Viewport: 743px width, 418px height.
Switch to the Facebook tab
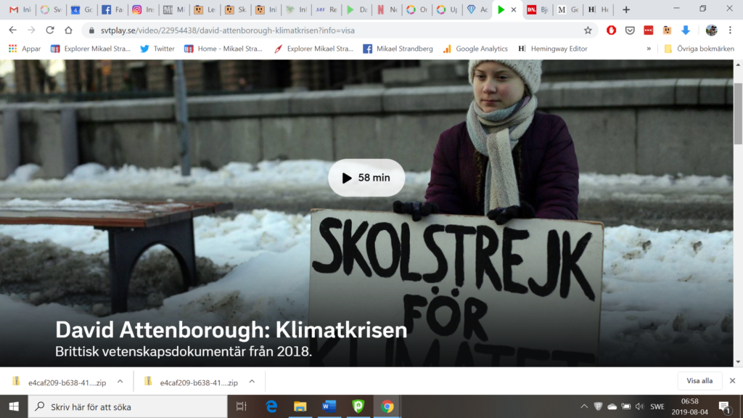coord(112,9)
